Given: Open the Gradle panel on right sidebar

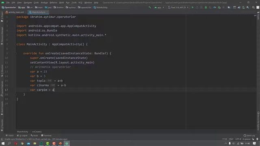Looking at the screenshot, I should (258, 15).
